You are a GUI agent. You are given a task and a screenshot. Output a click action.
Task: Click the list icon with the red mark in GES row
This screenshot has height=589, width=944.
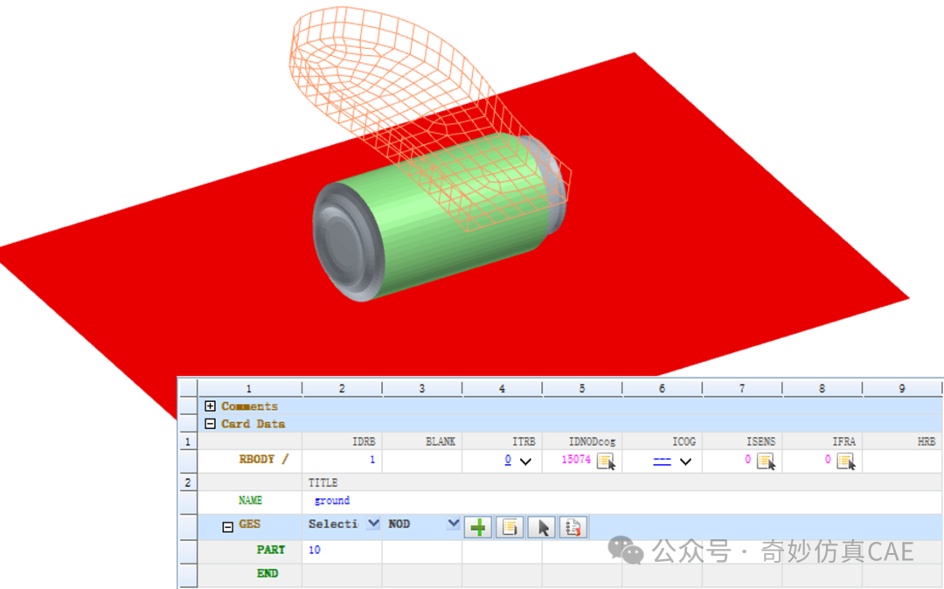point(573,528)
